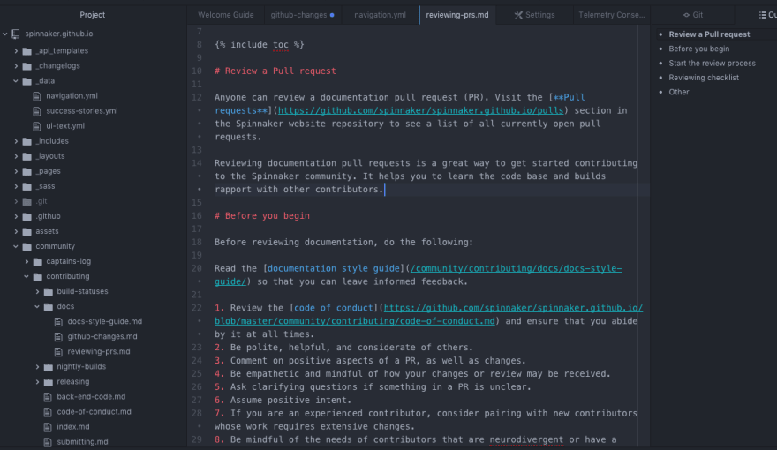Viewport: 777px width, 450px height.
Task: Click the modified dot on github-changes tab
Action: click(332, 15)
